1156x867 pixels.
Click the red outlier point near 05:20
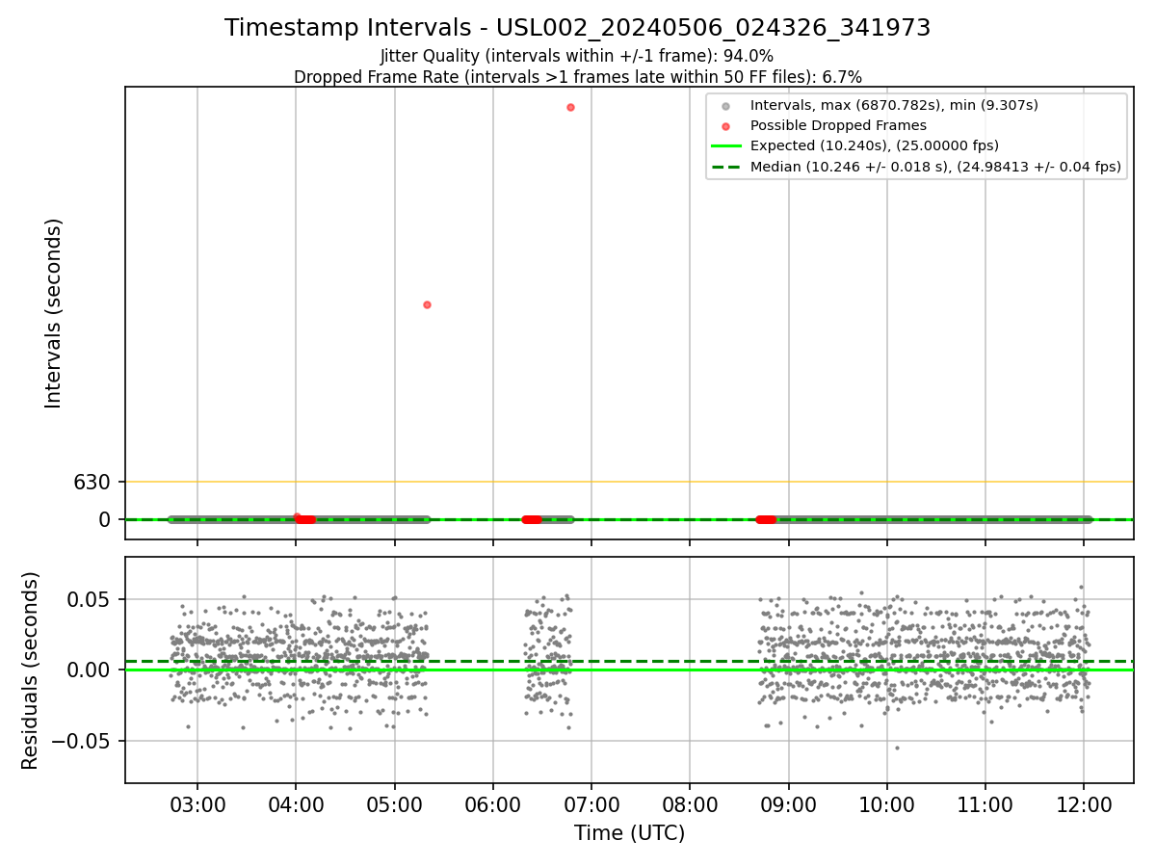pyautogui.click(x=427, y=304)
